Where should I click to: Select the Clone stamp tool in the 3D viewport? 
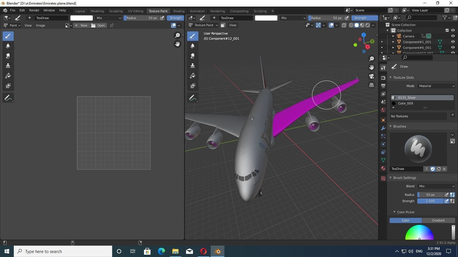[193, 65]
